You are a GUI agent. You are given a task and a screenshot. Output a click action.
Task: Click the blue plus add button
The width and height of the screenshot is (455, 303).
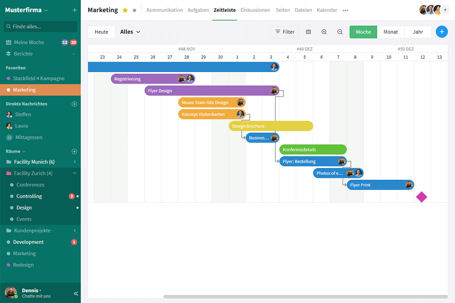click(x=442, y=32)
